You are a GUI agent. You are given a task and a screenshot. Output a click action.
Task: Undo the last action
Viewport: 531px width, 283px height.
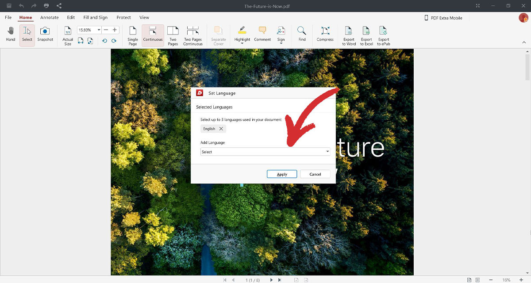click(22, 6)
